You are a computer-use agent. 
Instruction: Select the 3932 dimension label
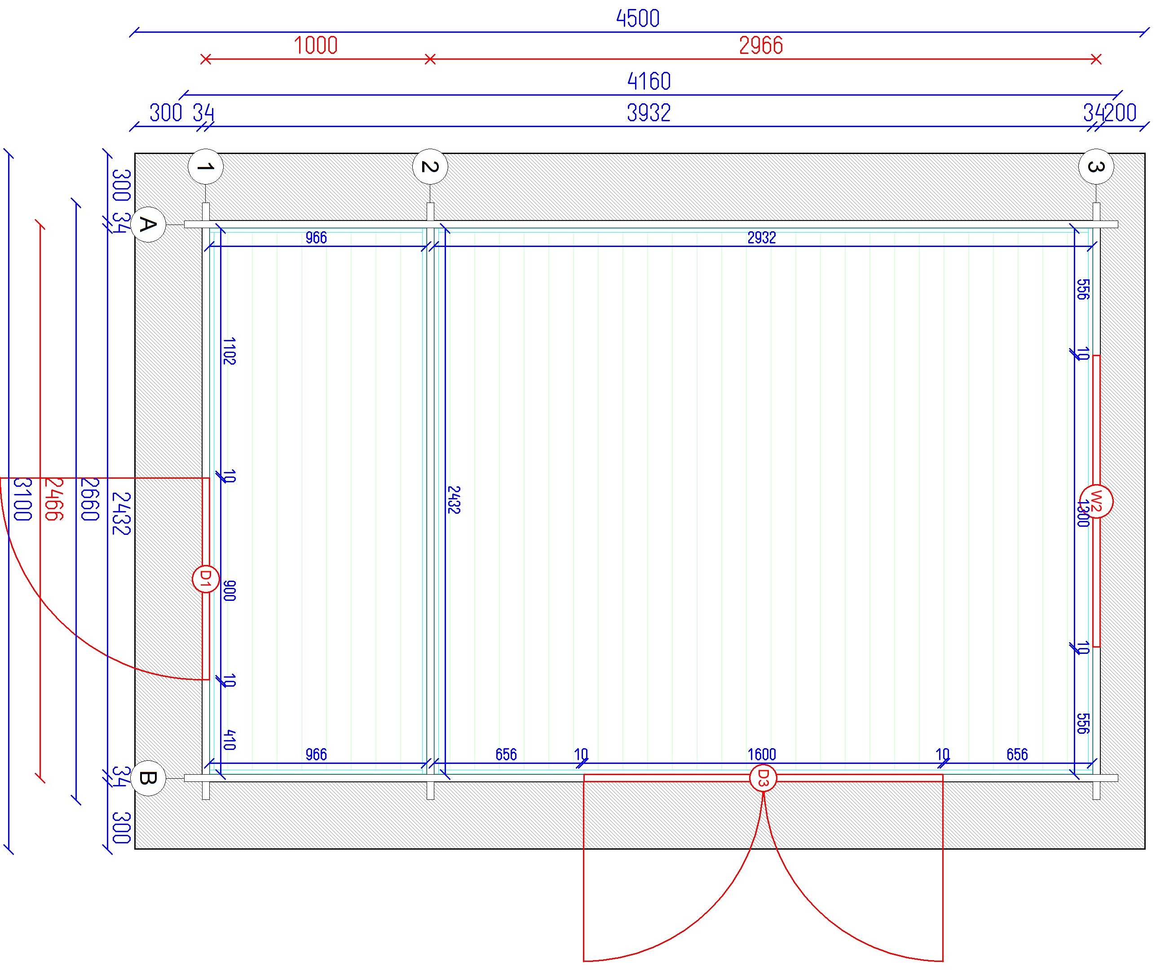[649, 113]
